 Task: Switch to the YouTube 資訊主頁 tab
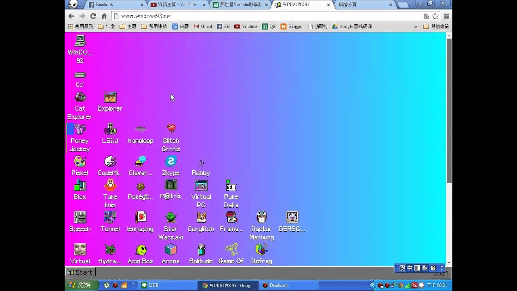[x=178, y=4]
